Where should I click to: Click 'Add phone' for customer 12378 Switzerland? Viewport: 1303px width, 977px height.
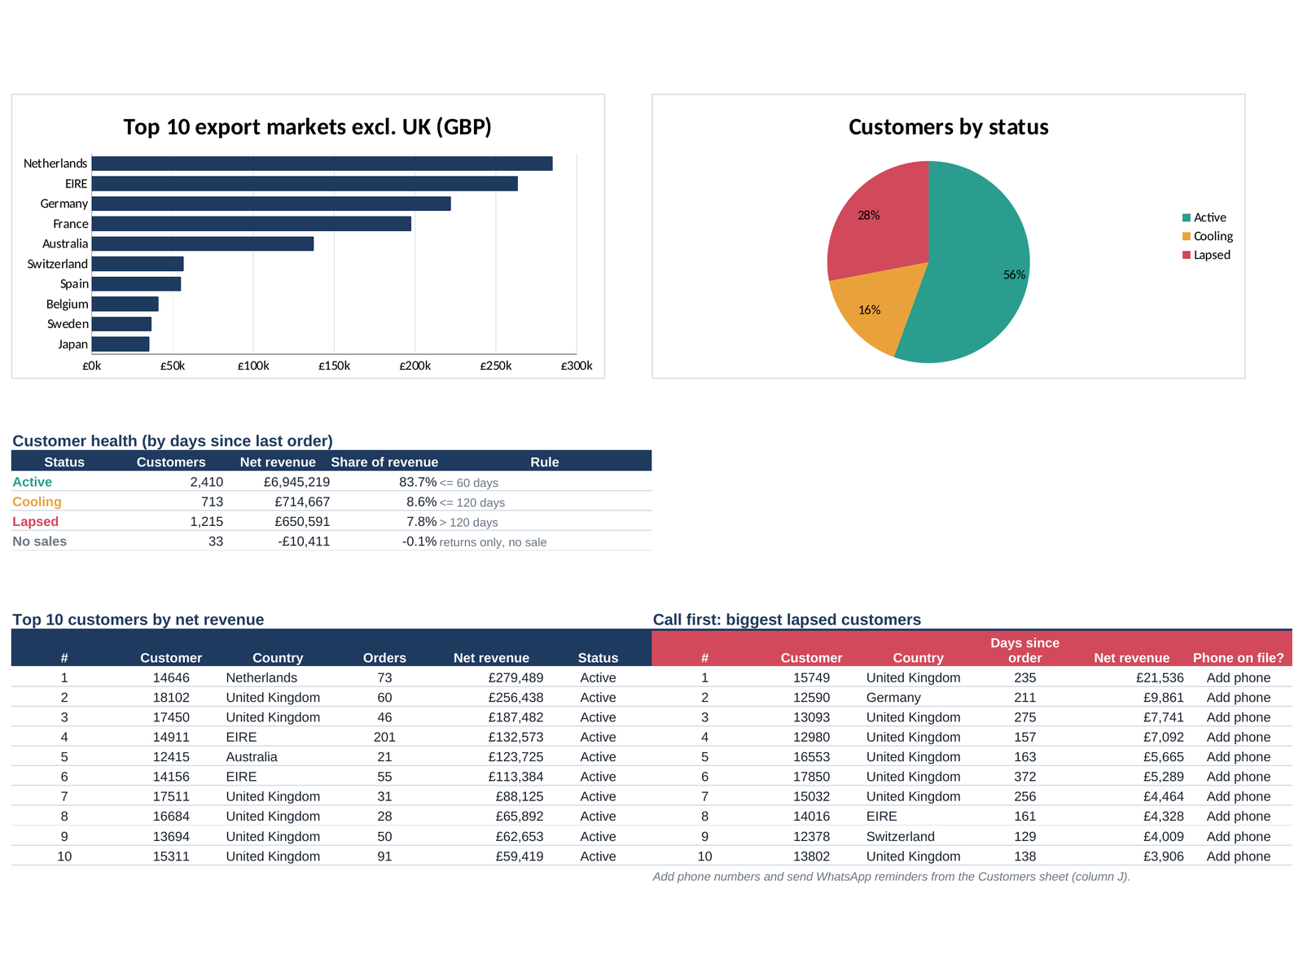[1238, 836]
